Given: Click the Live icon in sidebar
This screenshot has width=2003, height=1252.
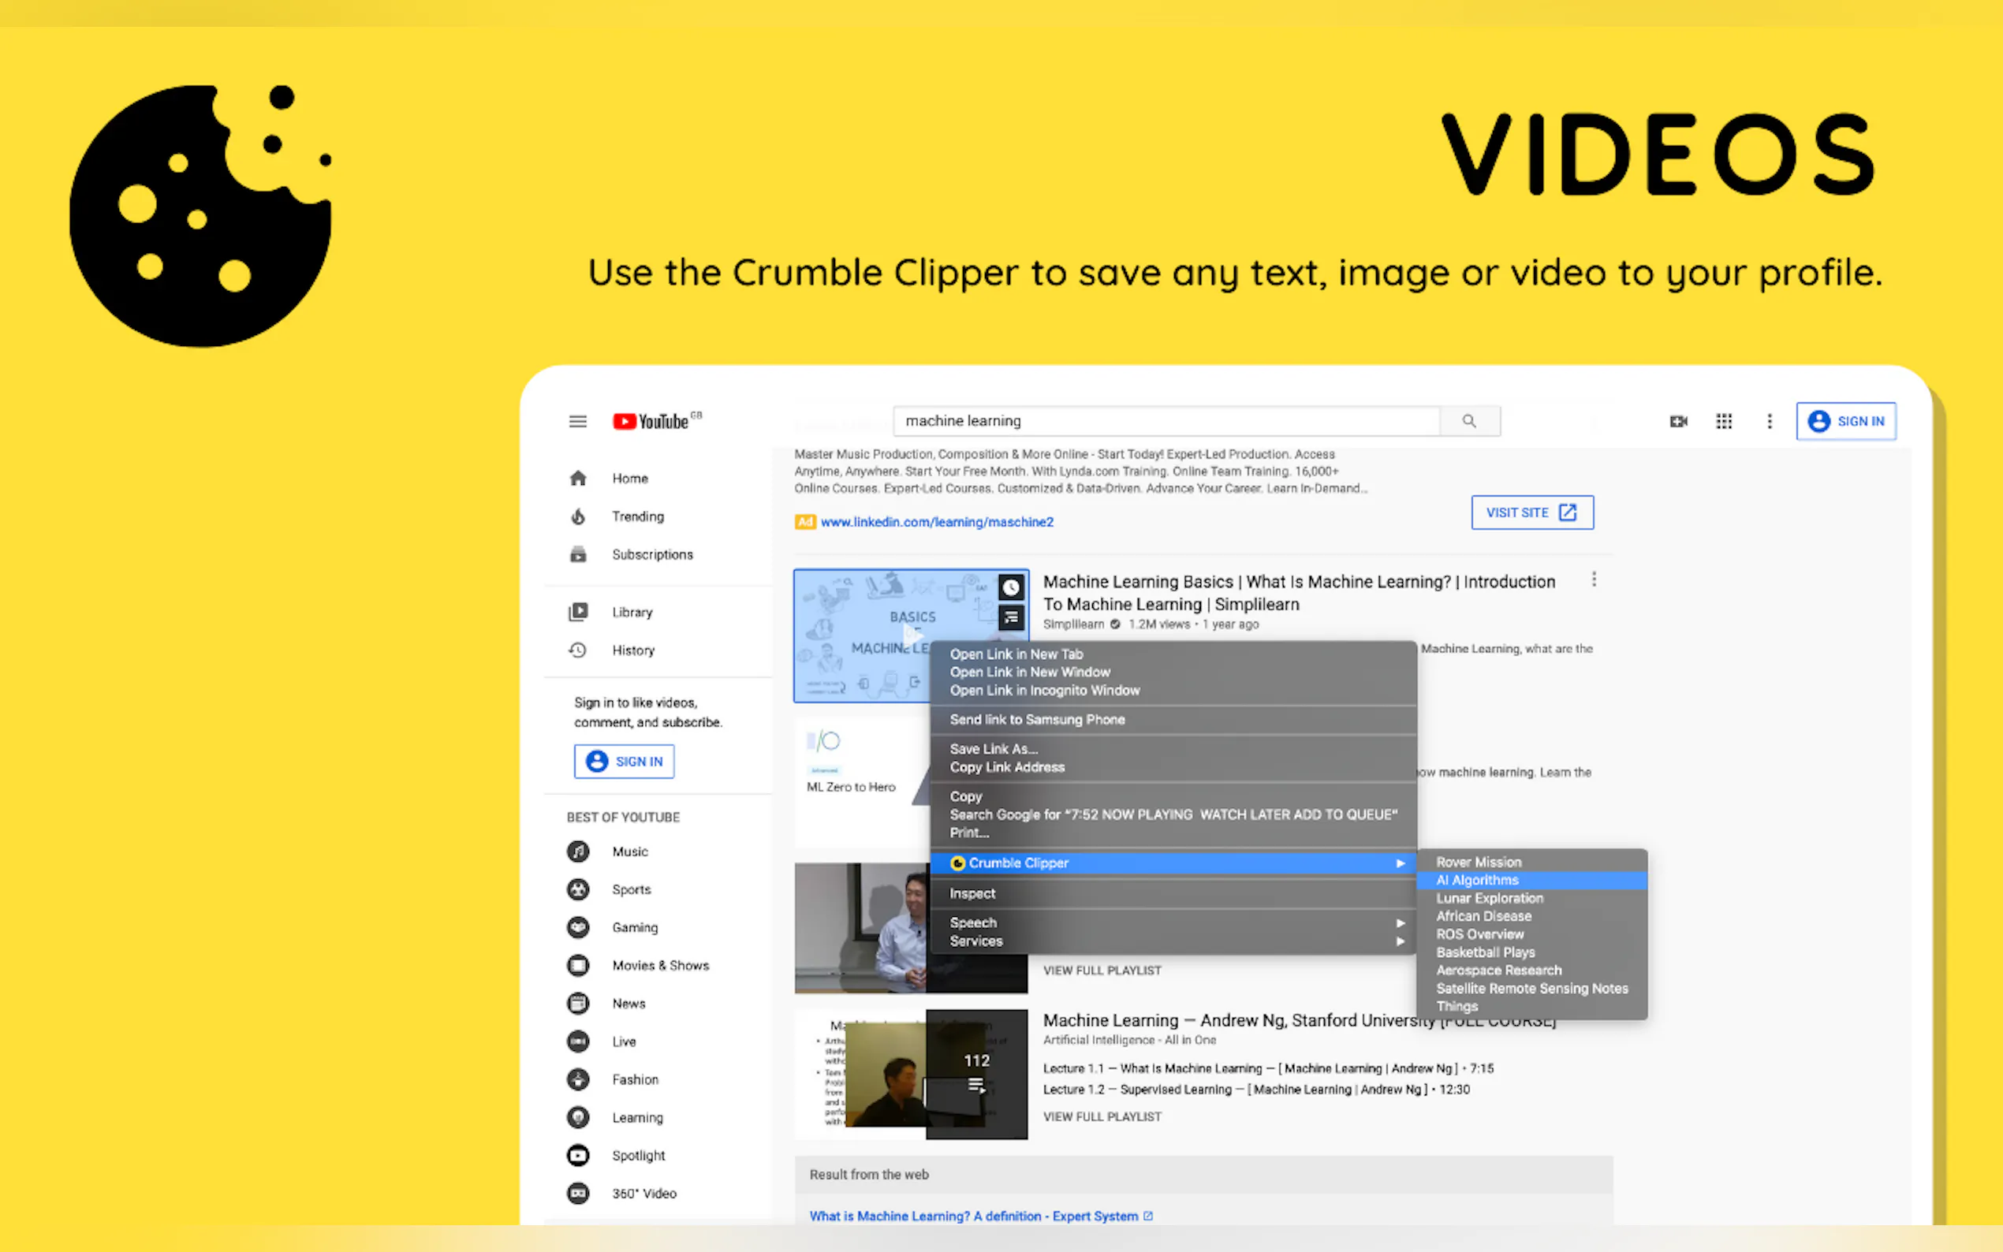Looking at the screenshot, I should pos(578,1041).
